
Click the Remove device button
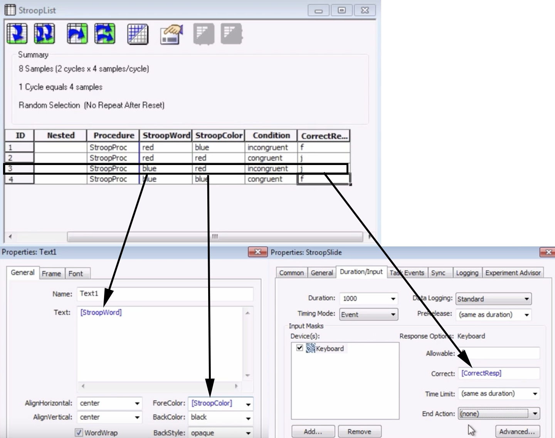click(360, 431)
